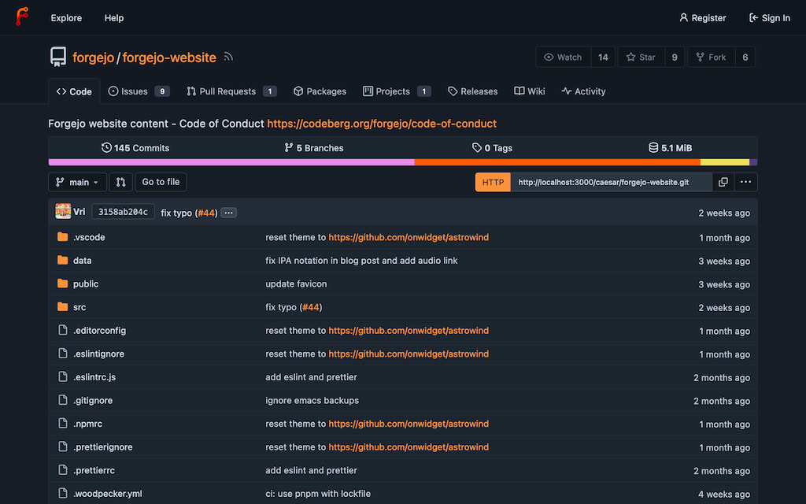Image resolution: width=806 pixels, height=504 pixels.
Task: Toggle HTTP clone protocol
Action: tap(492, 182)
